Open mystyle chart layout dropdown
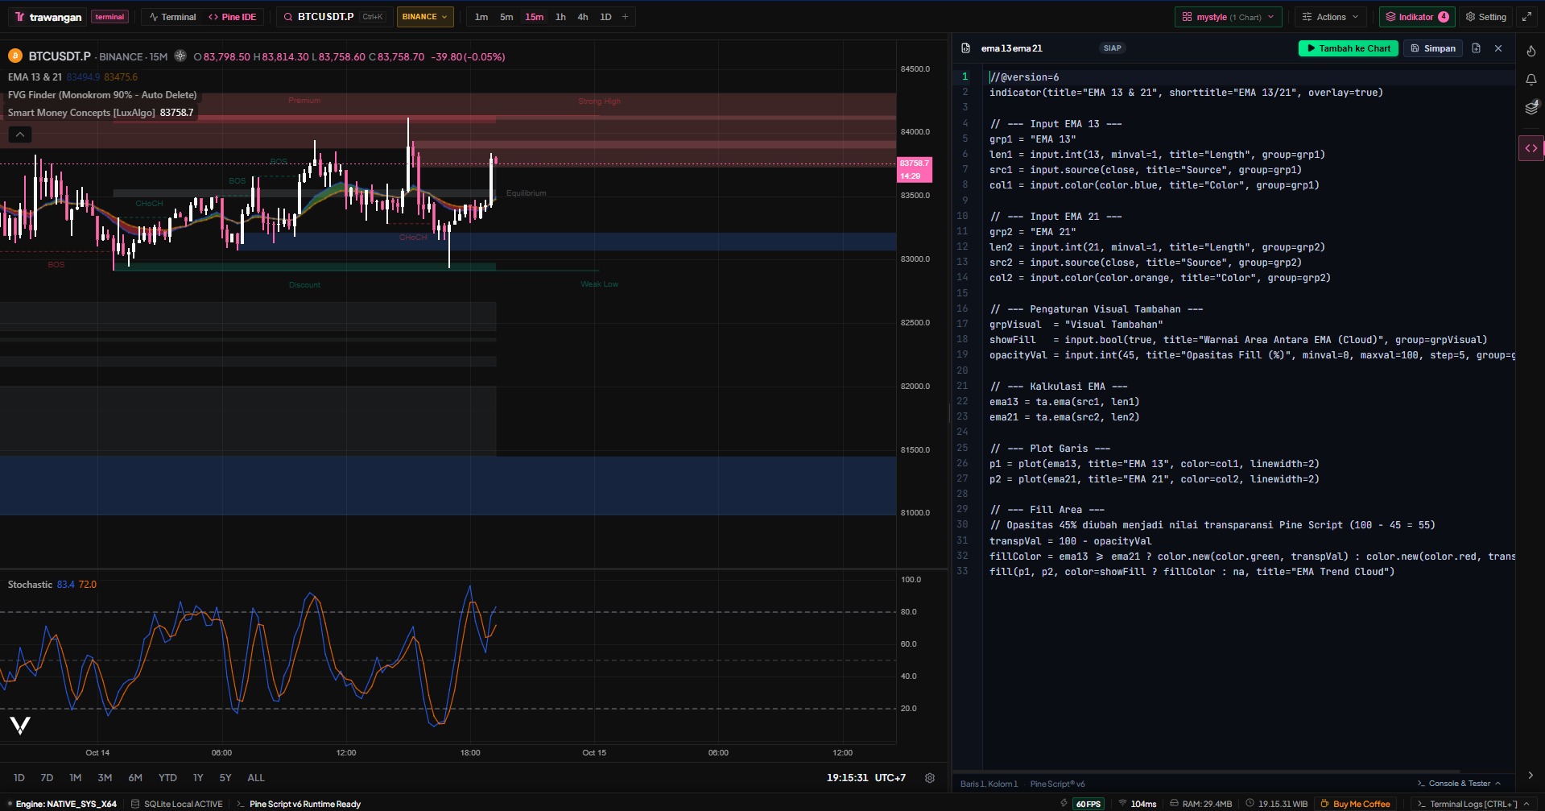The height and width of the screenshot is (811, 1545). [1229, 17]
